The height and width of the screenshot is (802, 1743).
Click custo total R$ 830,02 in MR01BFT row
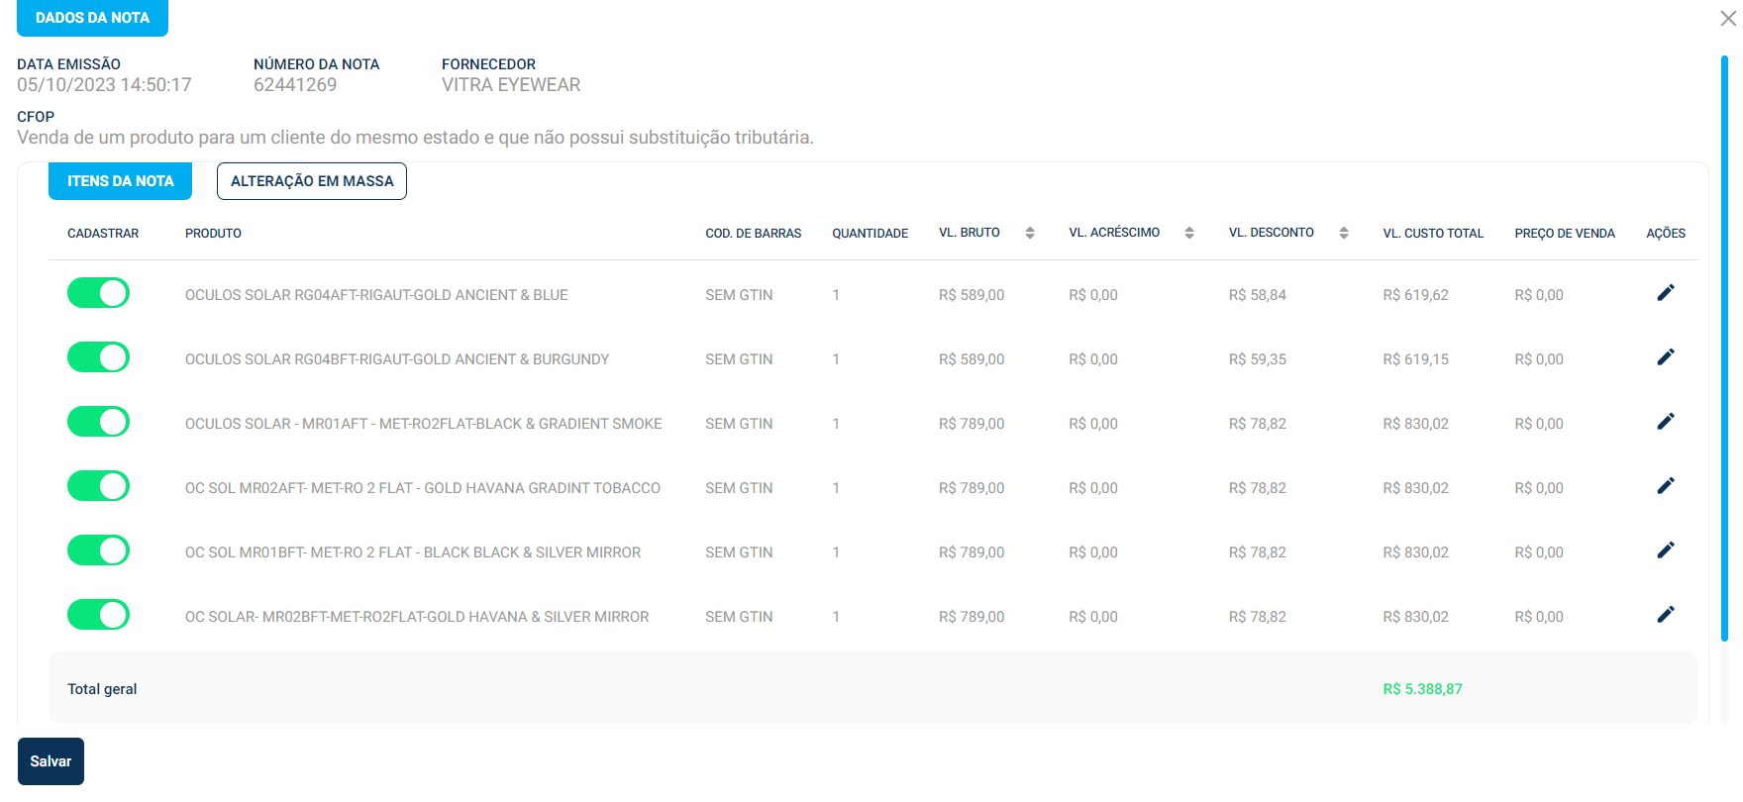tap(1415, 552)
